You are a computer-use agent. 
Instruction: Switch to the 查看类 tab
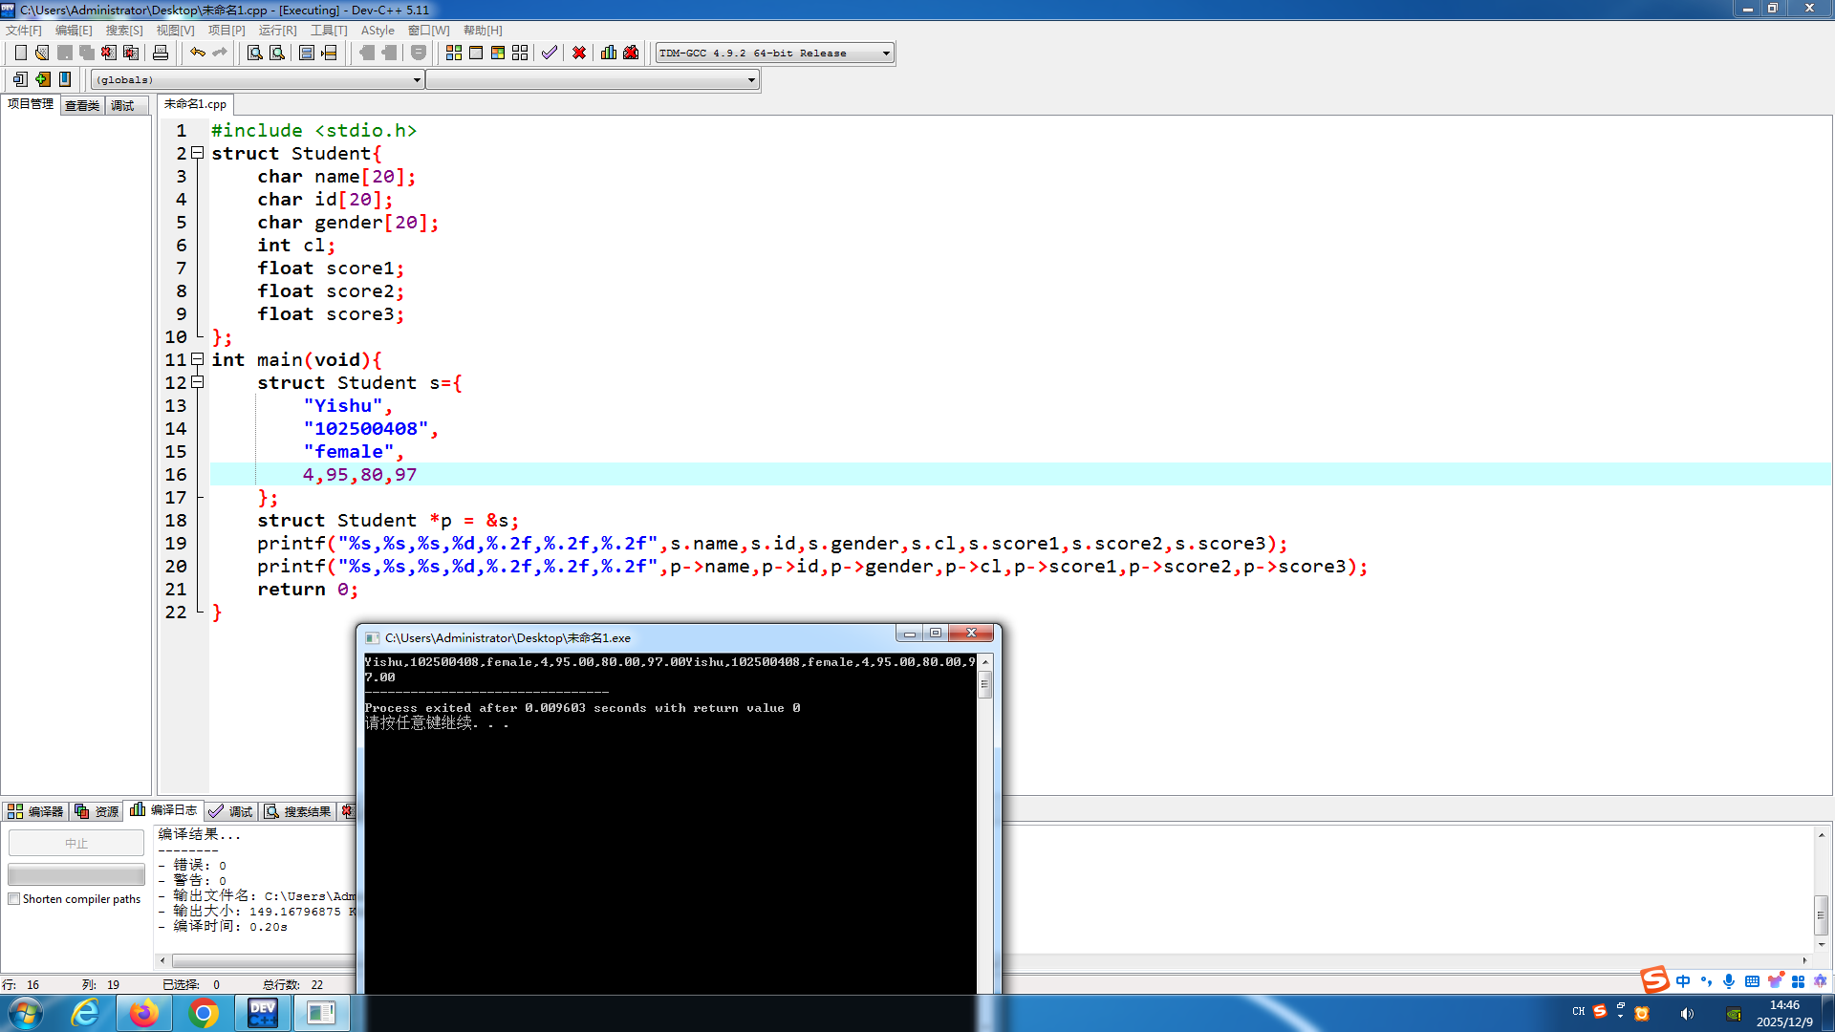tap(82, 105)
